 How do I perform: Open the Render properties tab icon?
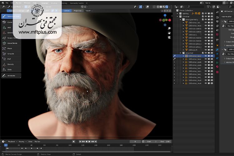[x=217, y=17]
